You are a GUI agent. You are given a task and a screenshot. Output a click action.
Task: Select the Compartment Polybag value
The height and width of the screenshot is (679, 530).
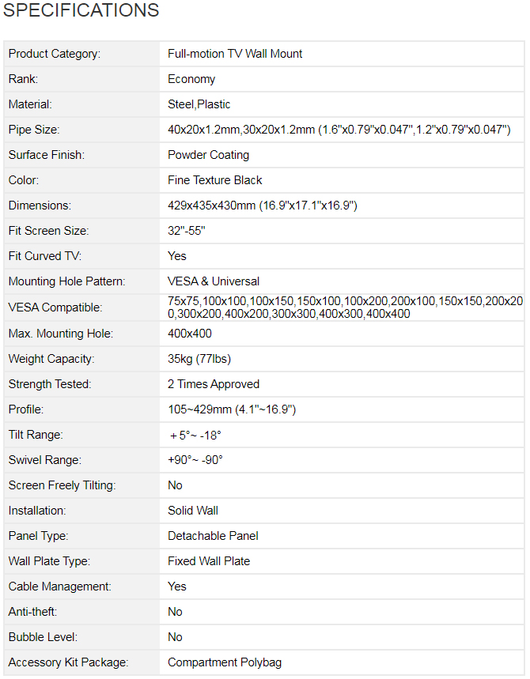(x=225, y=662)
